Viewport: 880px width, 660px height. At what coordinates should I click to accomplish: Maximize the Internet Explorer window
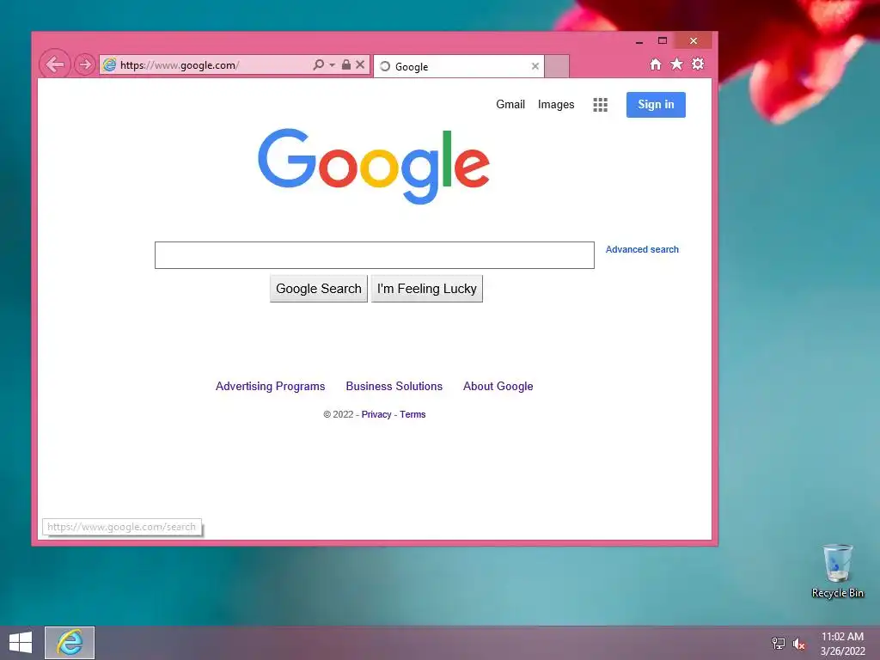(663, 40)
